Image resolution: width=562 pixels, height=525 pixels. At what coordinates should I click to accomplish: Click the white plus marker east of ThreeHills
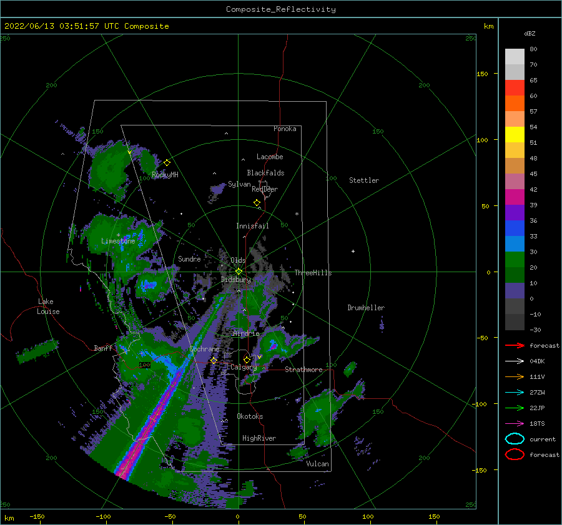(353, 251)
